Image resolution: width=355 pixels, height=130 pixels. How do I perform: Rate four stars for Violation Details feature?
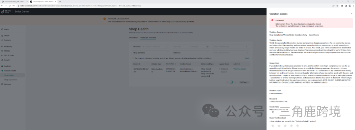click(x=291, y=126)
